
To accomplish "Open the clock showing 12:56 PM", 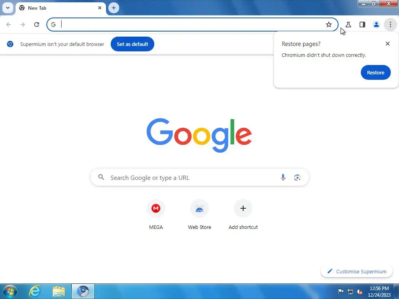I will [x=379, y=291].
